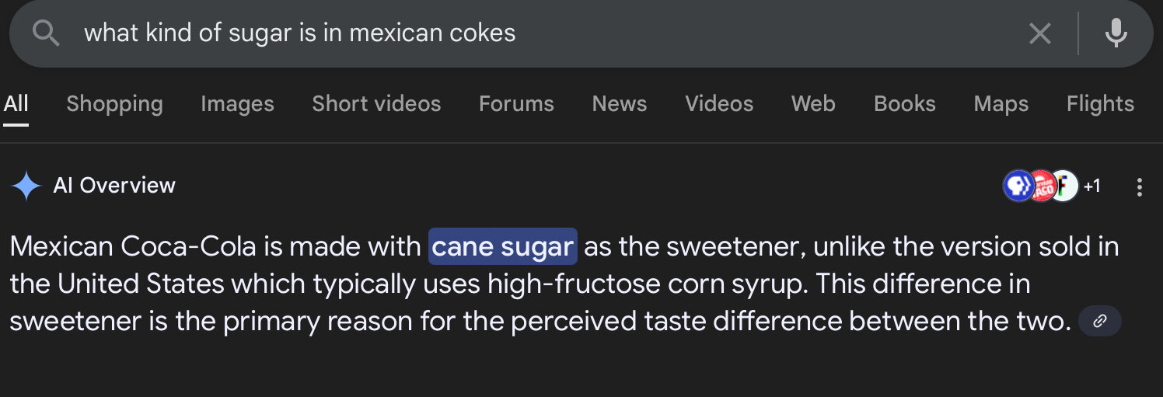Image resolution: width=1163 pixels, height=397 pixels.
Task: Open AI Overview three-dot options menu
Action: [1139, 186]
